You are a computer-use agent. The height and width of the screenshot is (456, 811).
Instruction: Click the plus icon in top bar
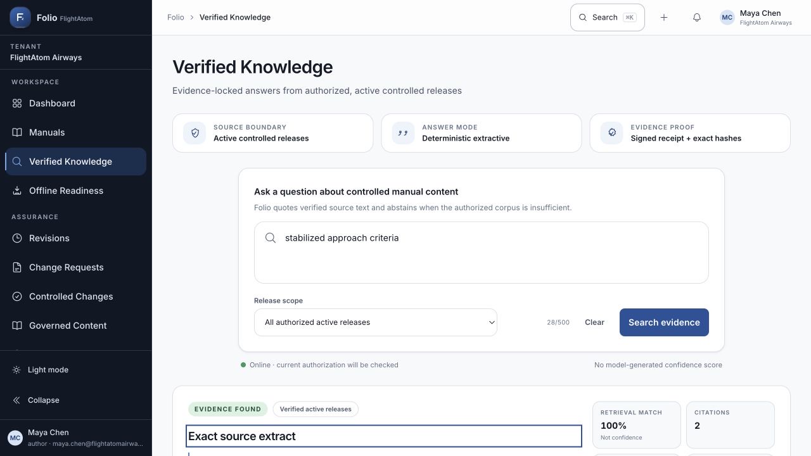[x=664, y=18]
